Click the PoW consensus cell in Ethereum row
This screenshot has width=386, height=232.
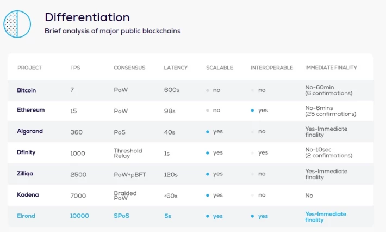point(121,111)
